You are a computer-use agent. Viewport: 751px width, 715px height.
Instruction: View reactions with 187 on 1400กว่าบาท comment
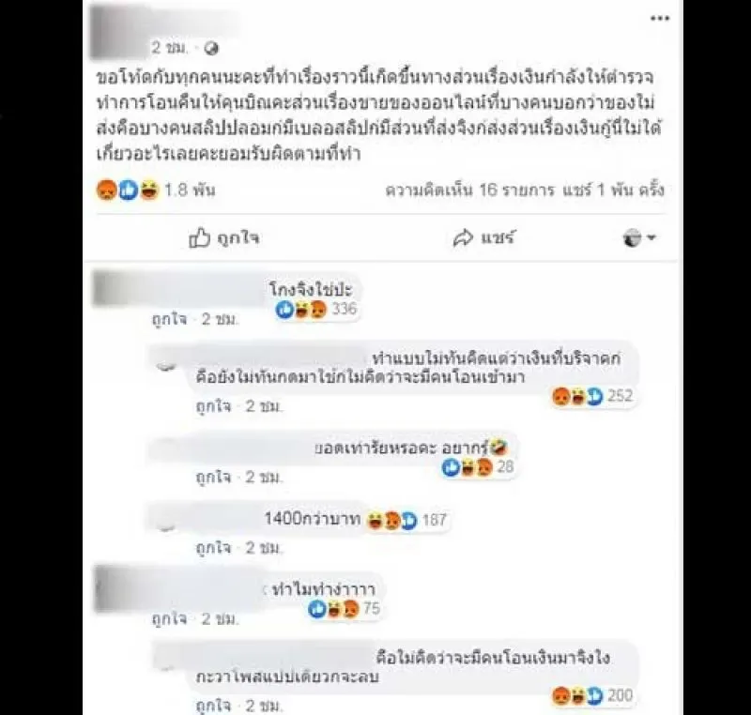(x=407, y=520)
